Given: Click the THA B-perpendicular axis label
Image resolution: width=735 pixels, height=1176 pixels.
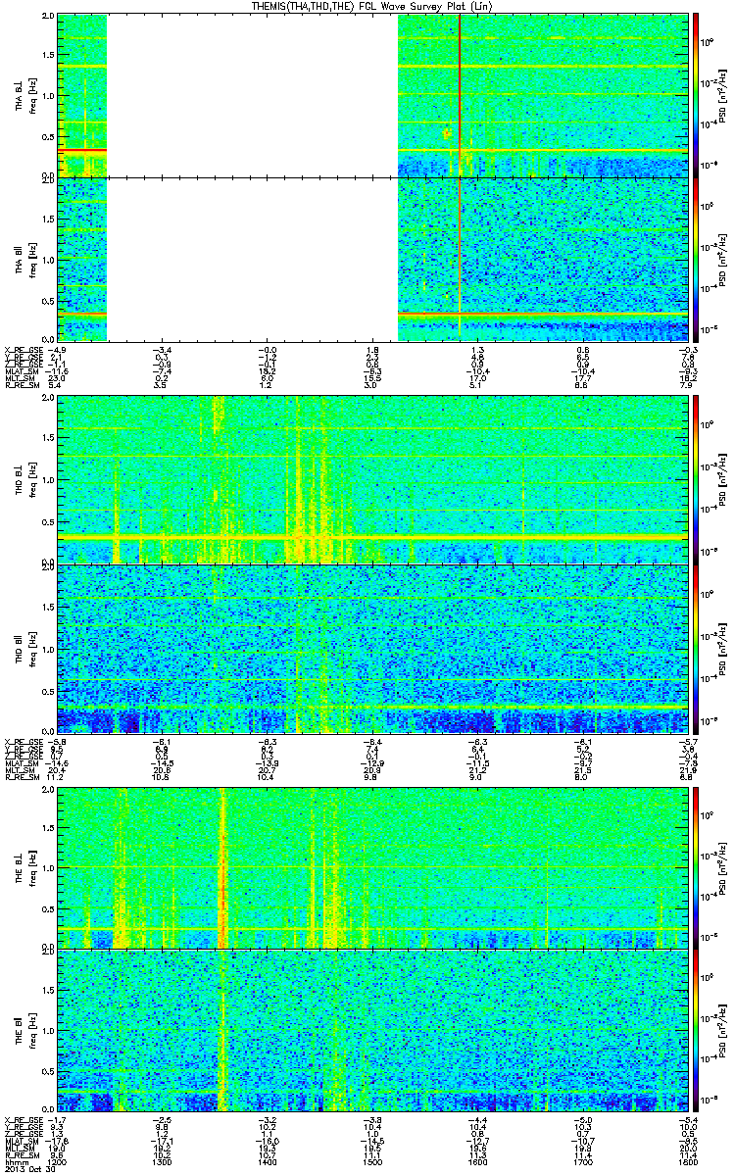Looking at the screenshot, I should (x=19, y=95).
